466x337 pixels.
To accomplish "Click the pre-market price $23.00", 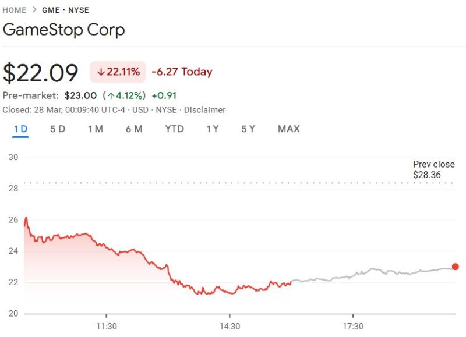I will pyautogui.click(x=80, y=95).
